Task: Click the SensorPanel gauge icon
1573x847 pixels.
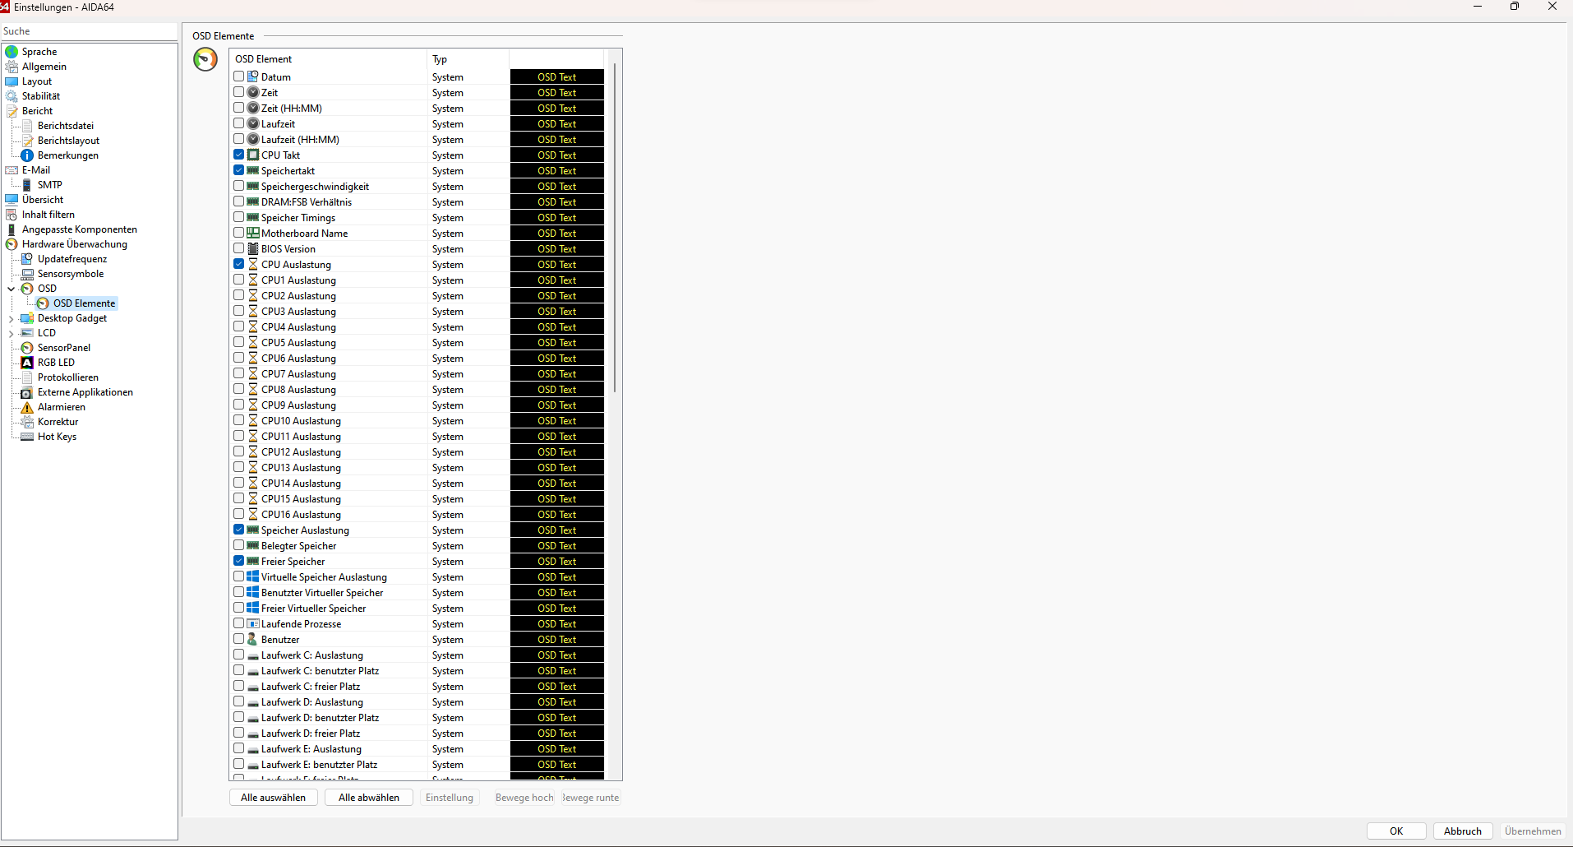Action: 27,348
